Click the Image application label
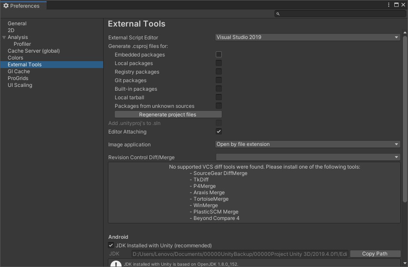408x267 pixels. pyautogui.click(x=129, y=145)
